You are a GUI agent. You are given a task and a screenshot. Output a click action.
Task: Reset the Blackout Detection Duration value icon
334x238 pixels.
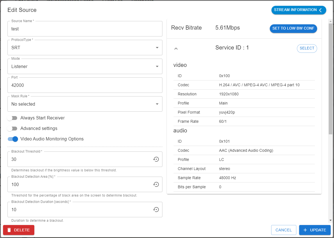156,210
